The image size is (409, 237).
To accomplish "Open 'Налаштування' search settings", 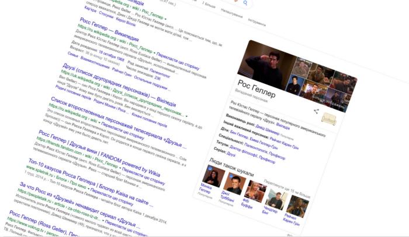I will coord(231,13).
